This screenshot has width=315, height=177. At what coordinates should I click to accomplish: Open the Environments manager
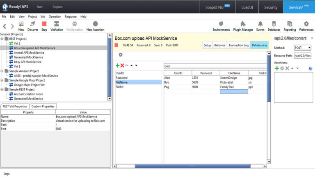tap(221, 26)
